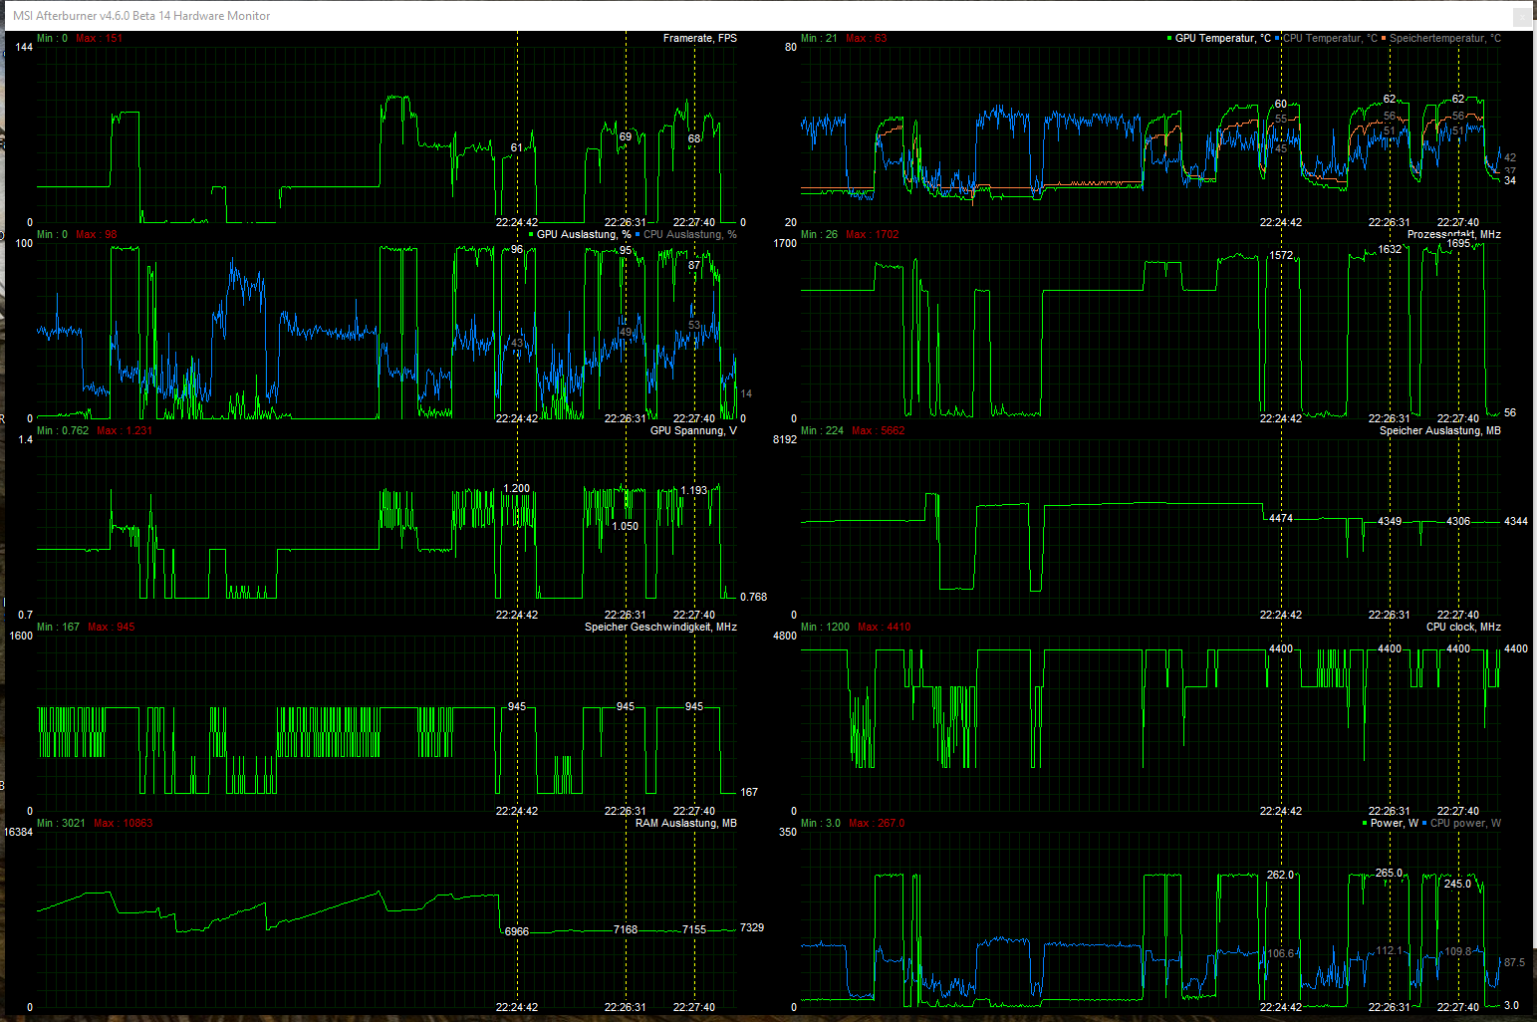This screenshot has height=1022, width=1537.
Task: Click the CPU Auslastung, % label
Action: pos(690,235)
